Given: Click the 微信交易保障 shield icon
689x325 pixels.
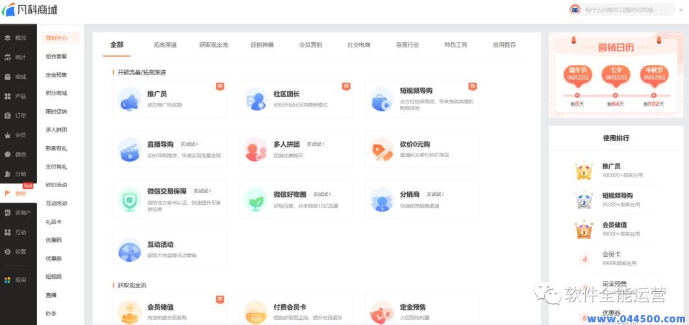Looking at the screenshot, I should coord(129,200).
